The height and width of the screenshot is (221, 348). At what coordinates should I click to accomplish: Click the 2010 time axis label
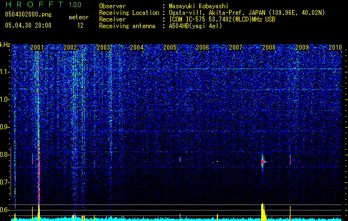click(x=335, y=47)
